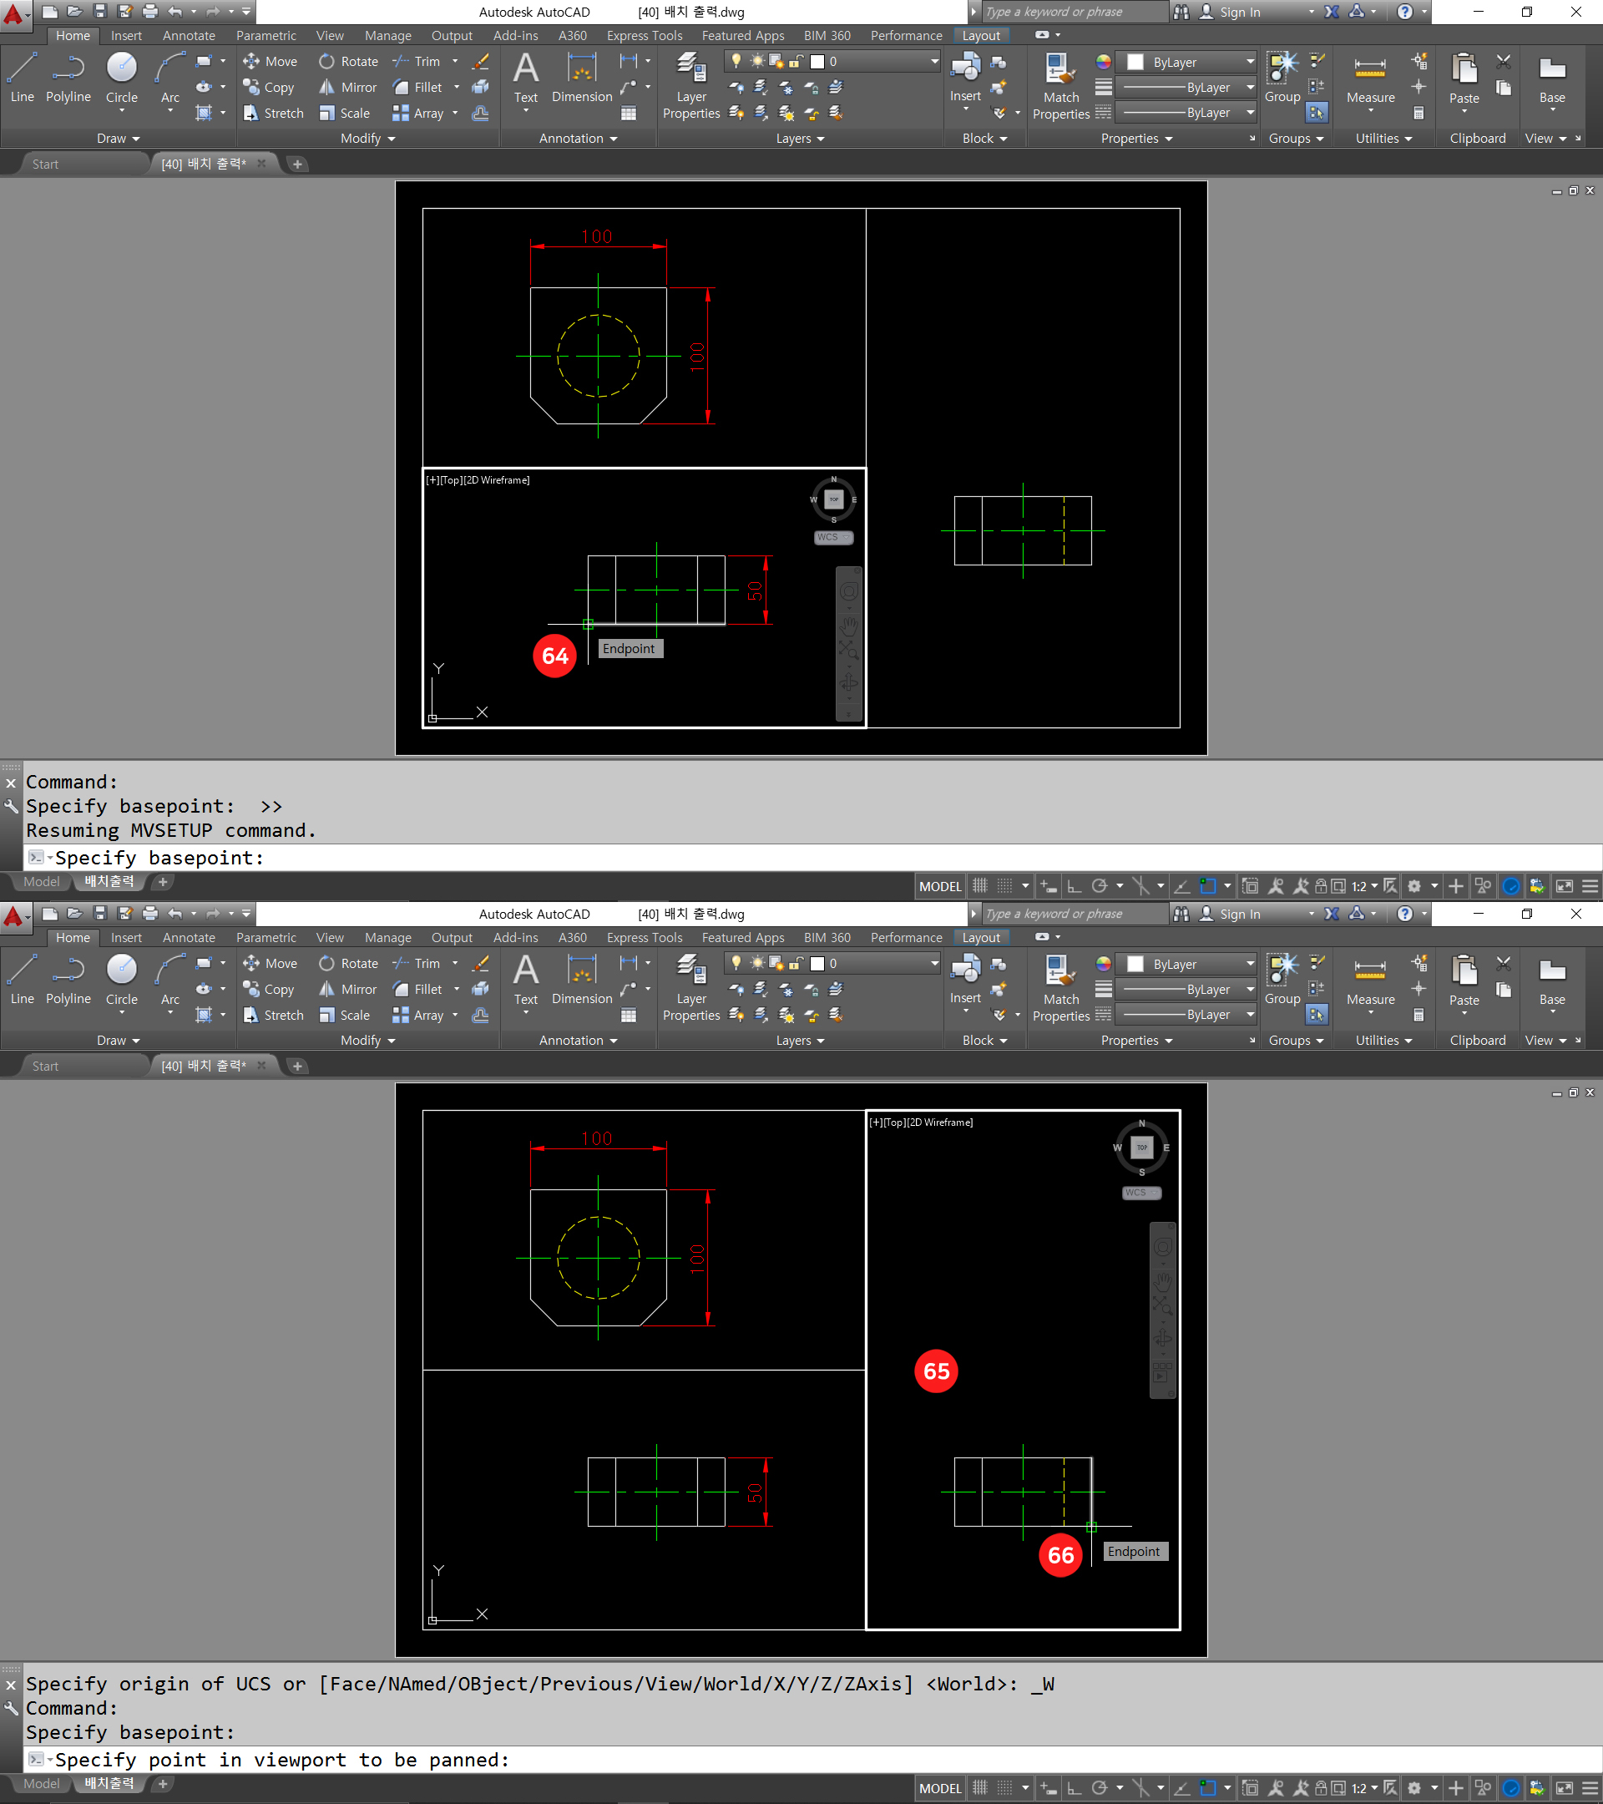Screen dimensions: 1603x1804
Task: Click the new file tab plus button in the lower window
Action: pos(297,1067)
